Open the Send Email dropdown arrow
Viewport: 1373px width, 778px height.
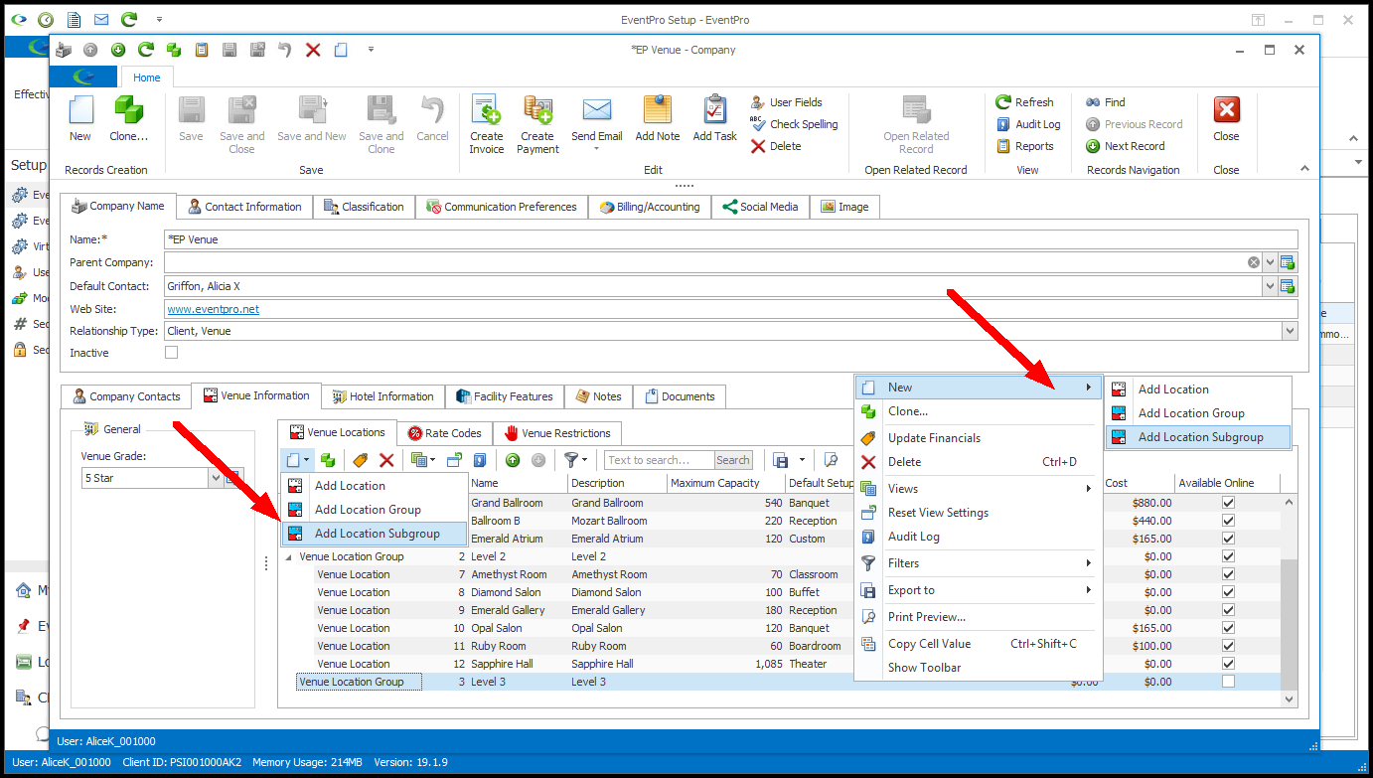coord(596,150)
